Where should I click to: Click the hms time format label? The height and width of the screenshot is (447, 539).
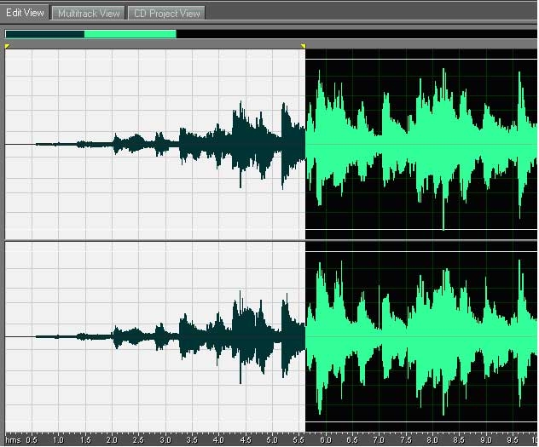pos(13,440)
